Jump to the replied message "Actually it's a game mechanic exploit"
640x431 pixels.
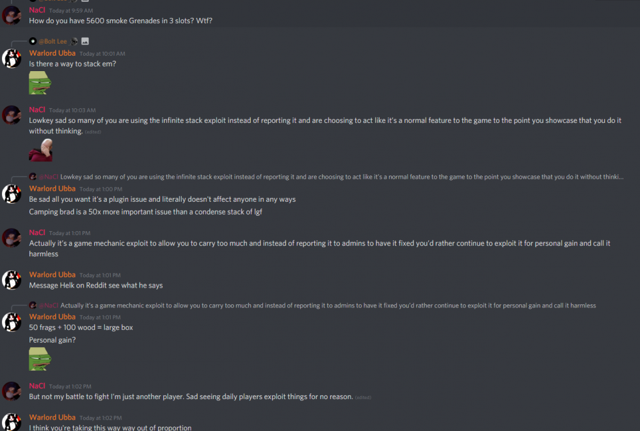[328, 305]
